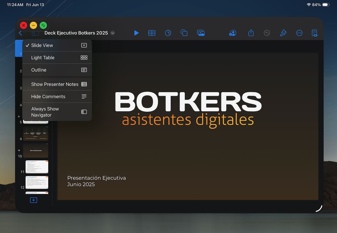337x233 pixels.
Task: Select Slide View menu option
Action: point(57,45)
